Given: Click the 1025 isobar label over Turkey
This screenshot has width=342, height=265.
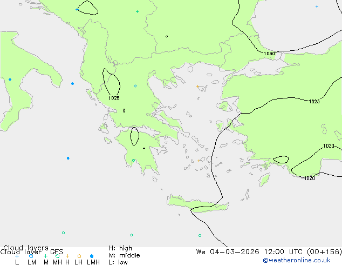Looking at the screenshot, I should [x=314, y=102].
